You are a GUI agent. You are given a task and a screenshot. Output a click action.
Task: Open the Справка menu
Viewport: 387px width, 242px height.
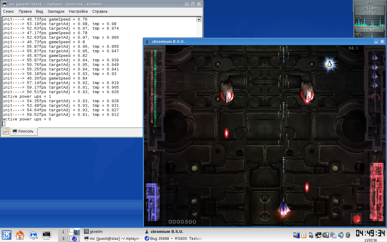tap(100, 11)
